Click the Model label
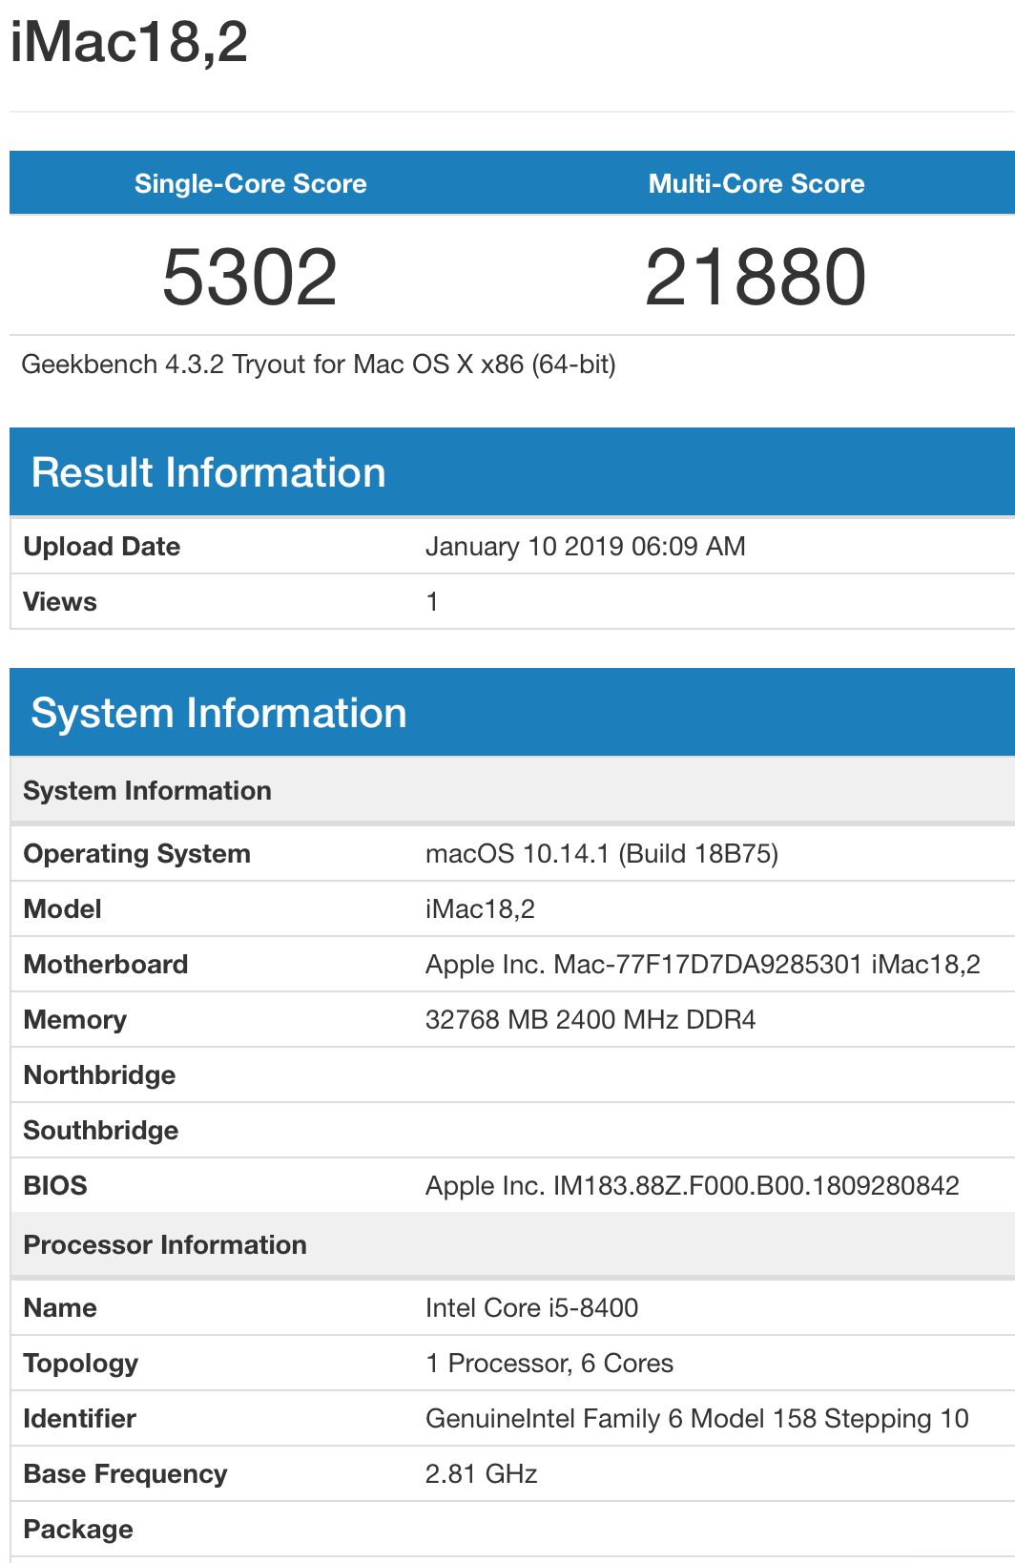This screenshot has height=1563, width=1015. pyautogui.click(x=63, y=909)
